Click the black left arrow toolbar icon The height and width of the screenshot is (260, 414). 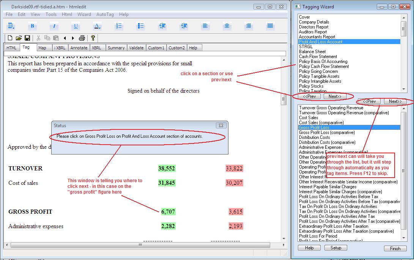tap(65, 38)
